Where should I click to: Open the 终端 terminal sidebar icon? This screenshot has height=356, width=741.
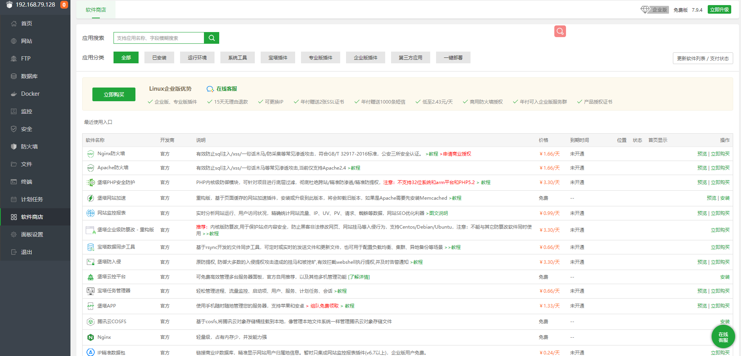(14, 182)
